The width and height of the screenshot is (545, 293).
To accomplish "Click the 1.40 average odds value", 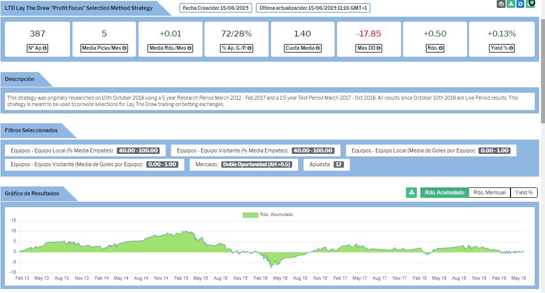I will coord(303,34).
